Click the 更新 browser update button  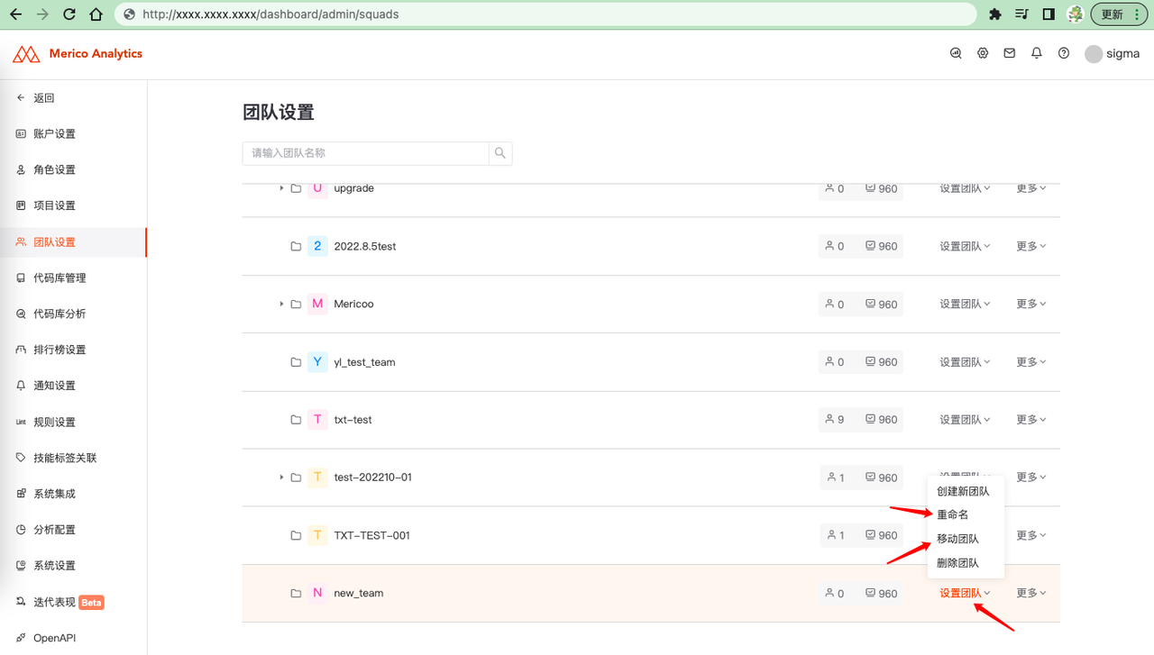coord(1120,14)
